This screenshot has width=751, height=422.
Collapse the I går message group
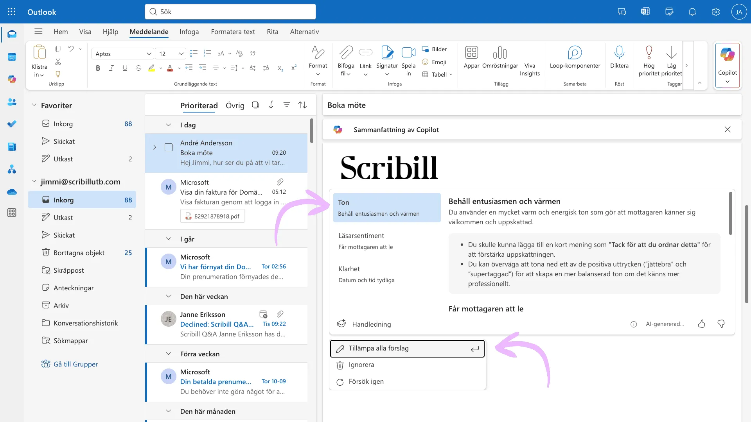point(168,239)
